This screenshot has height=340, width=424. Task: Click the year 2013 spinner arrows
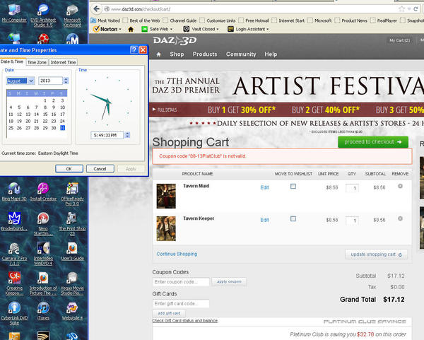(x=66, y=81)
